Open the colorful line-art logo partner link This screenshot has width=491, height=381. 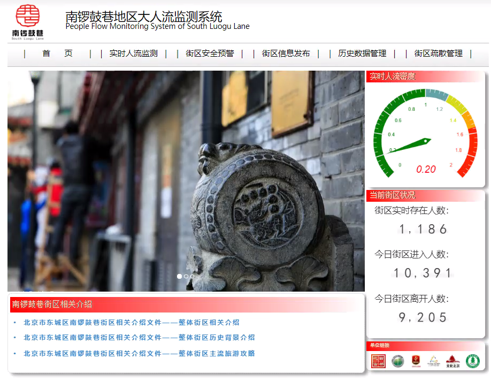(433, 361)
